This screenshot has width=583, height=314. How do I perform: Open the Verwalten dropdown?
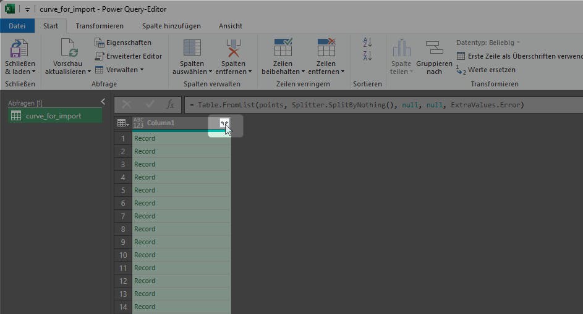119,70
